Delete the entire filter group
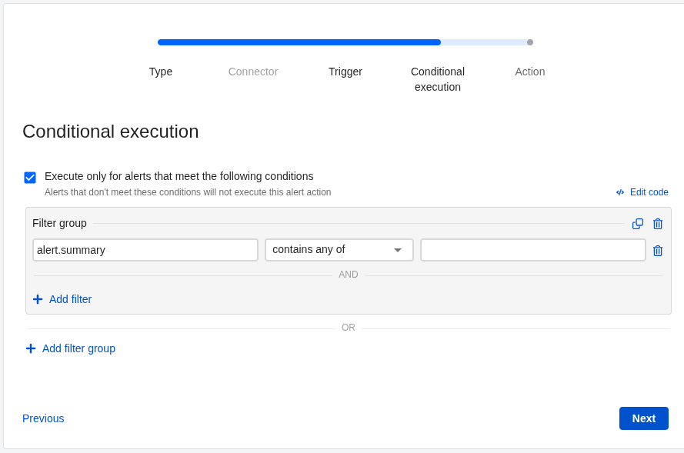This screenshot has width=684, height=453. pos(658,224)
